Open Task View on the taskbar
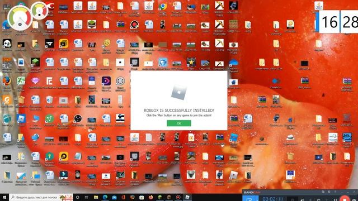 coord(87,197)
